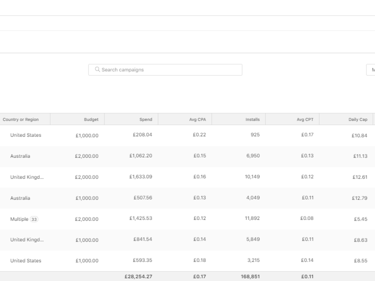The width and height of the screenshot is (375, 281).
Task: Click the £11.13 daily cap value
Action: [x=360, y=156]
